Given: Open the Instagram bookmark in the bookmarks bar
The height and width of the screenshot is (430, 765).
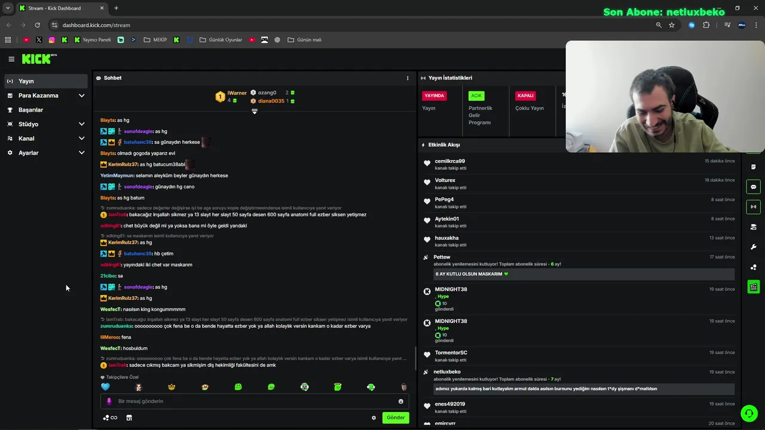Looking at the screenshot, I should tap(52, 40).
